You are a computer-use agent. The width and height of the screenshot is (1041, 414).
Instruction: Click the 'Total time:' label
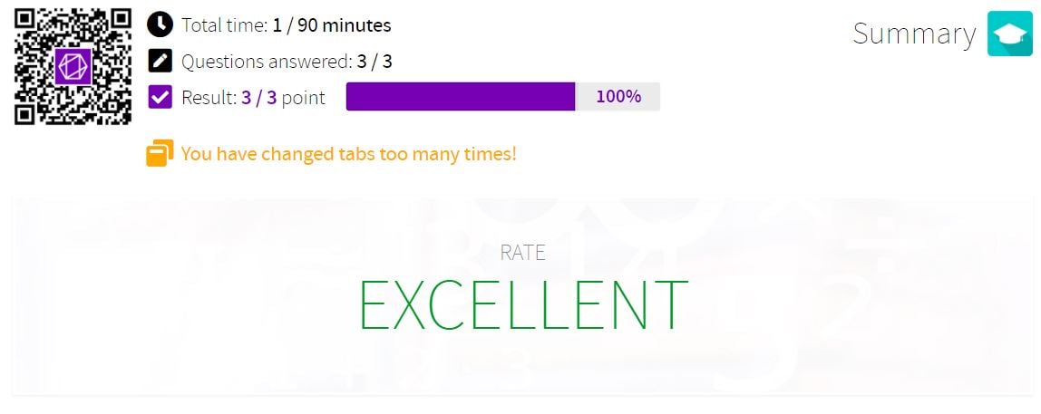[225, 26]
